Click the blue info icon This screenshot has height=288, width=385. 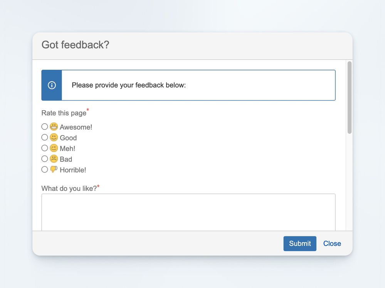click(x=52, y=85)
